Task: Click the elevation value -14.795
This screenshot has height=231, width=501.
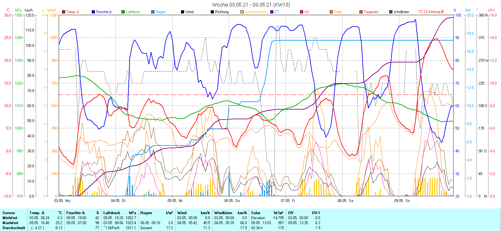Action: click(x=278, y=218)
